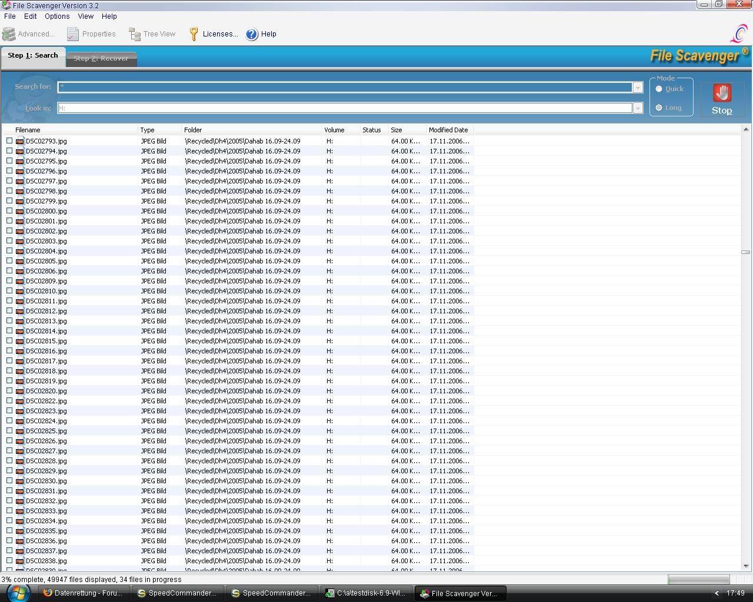This screenshot has width=753, height=602.
Task: Sort by the Size column header
Action: click(407, 130)
